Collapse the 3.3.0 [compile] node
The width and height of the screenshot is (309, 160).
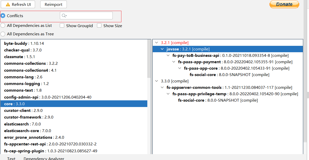(x=157, y=81)
